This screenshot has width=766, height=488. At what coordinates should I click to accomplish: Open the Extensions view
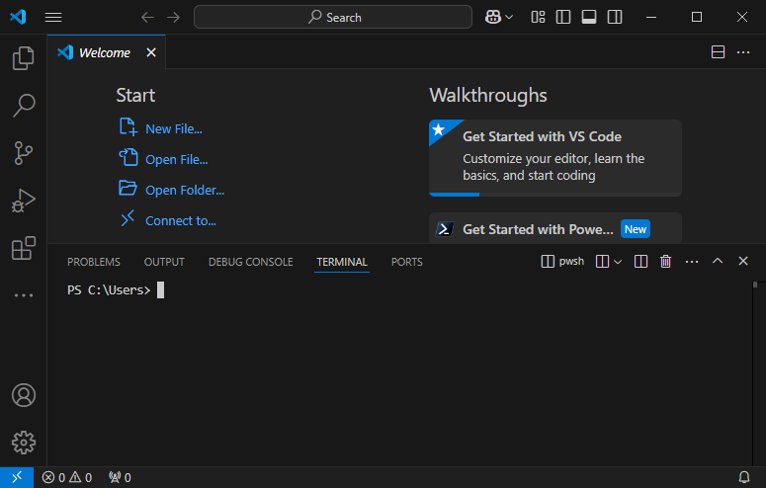click(23, 248)
